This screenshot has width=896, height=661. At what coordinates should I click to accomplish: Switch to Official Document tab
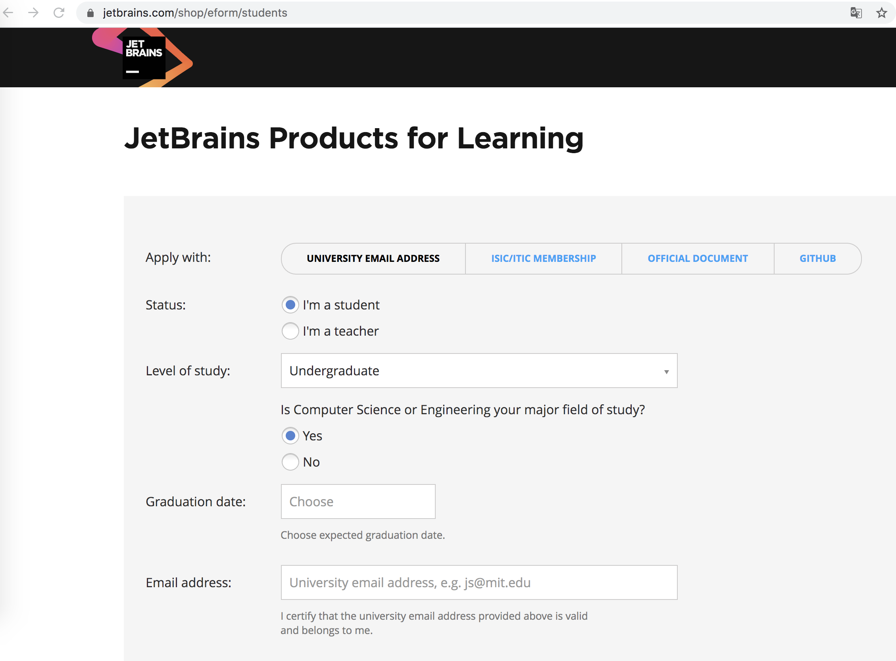(698, 258)
